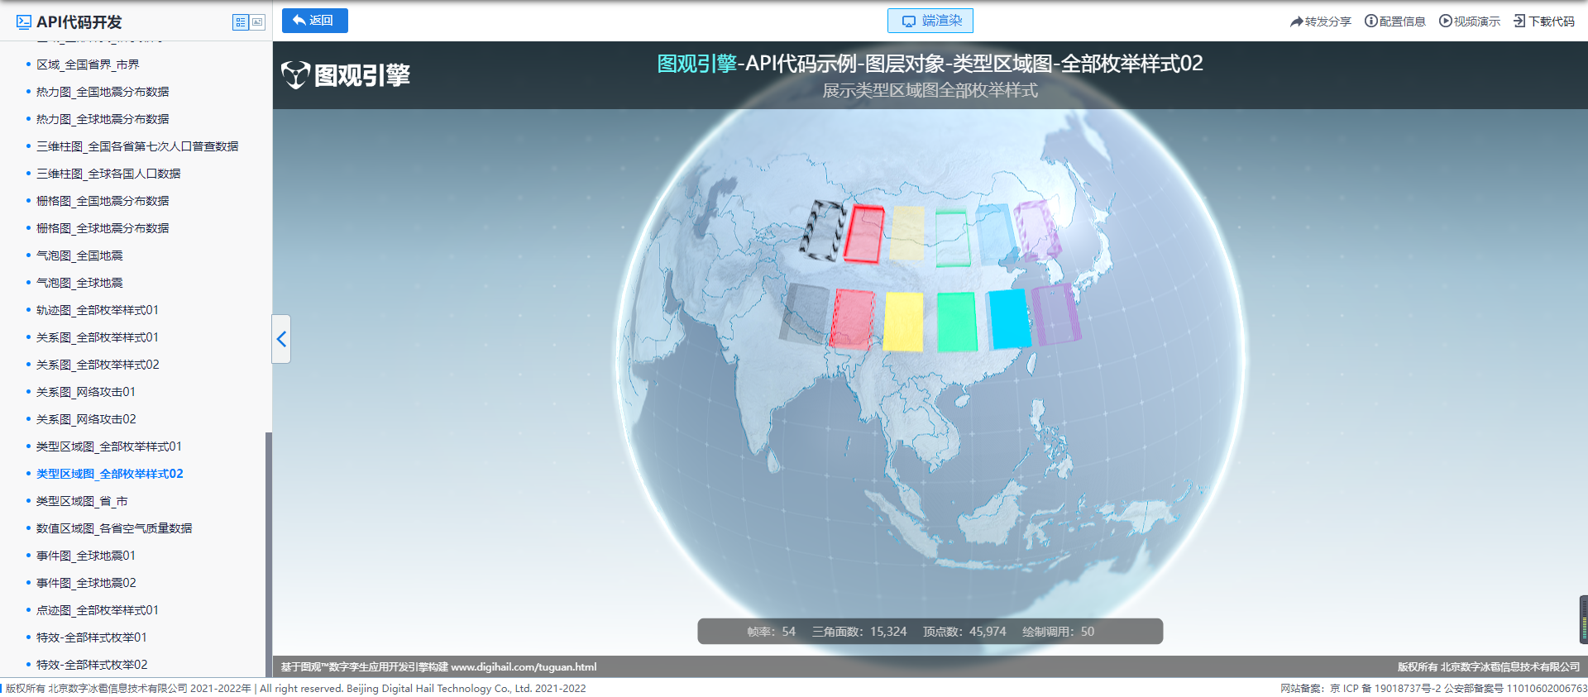This screenshot has height=697, width=1588.
Task: Open 栅格图_全国地震分布数据 example
Action: [103, 201]
